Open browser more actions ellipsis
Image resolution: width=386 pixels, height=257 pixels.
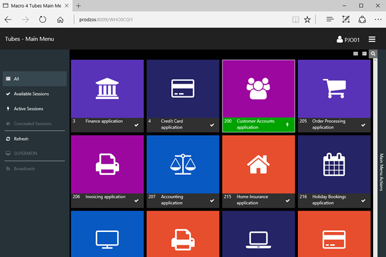point(378,19)
